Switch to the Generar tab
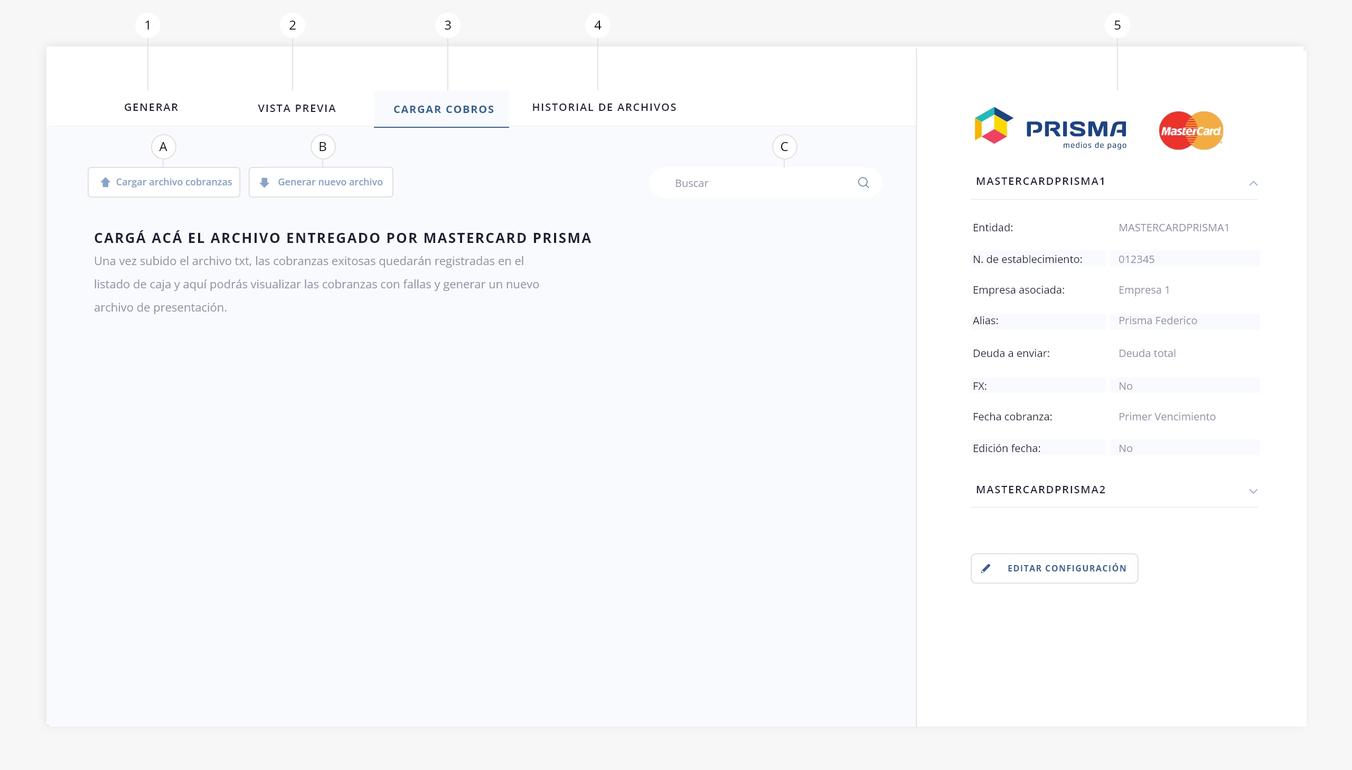 [151, 107]
